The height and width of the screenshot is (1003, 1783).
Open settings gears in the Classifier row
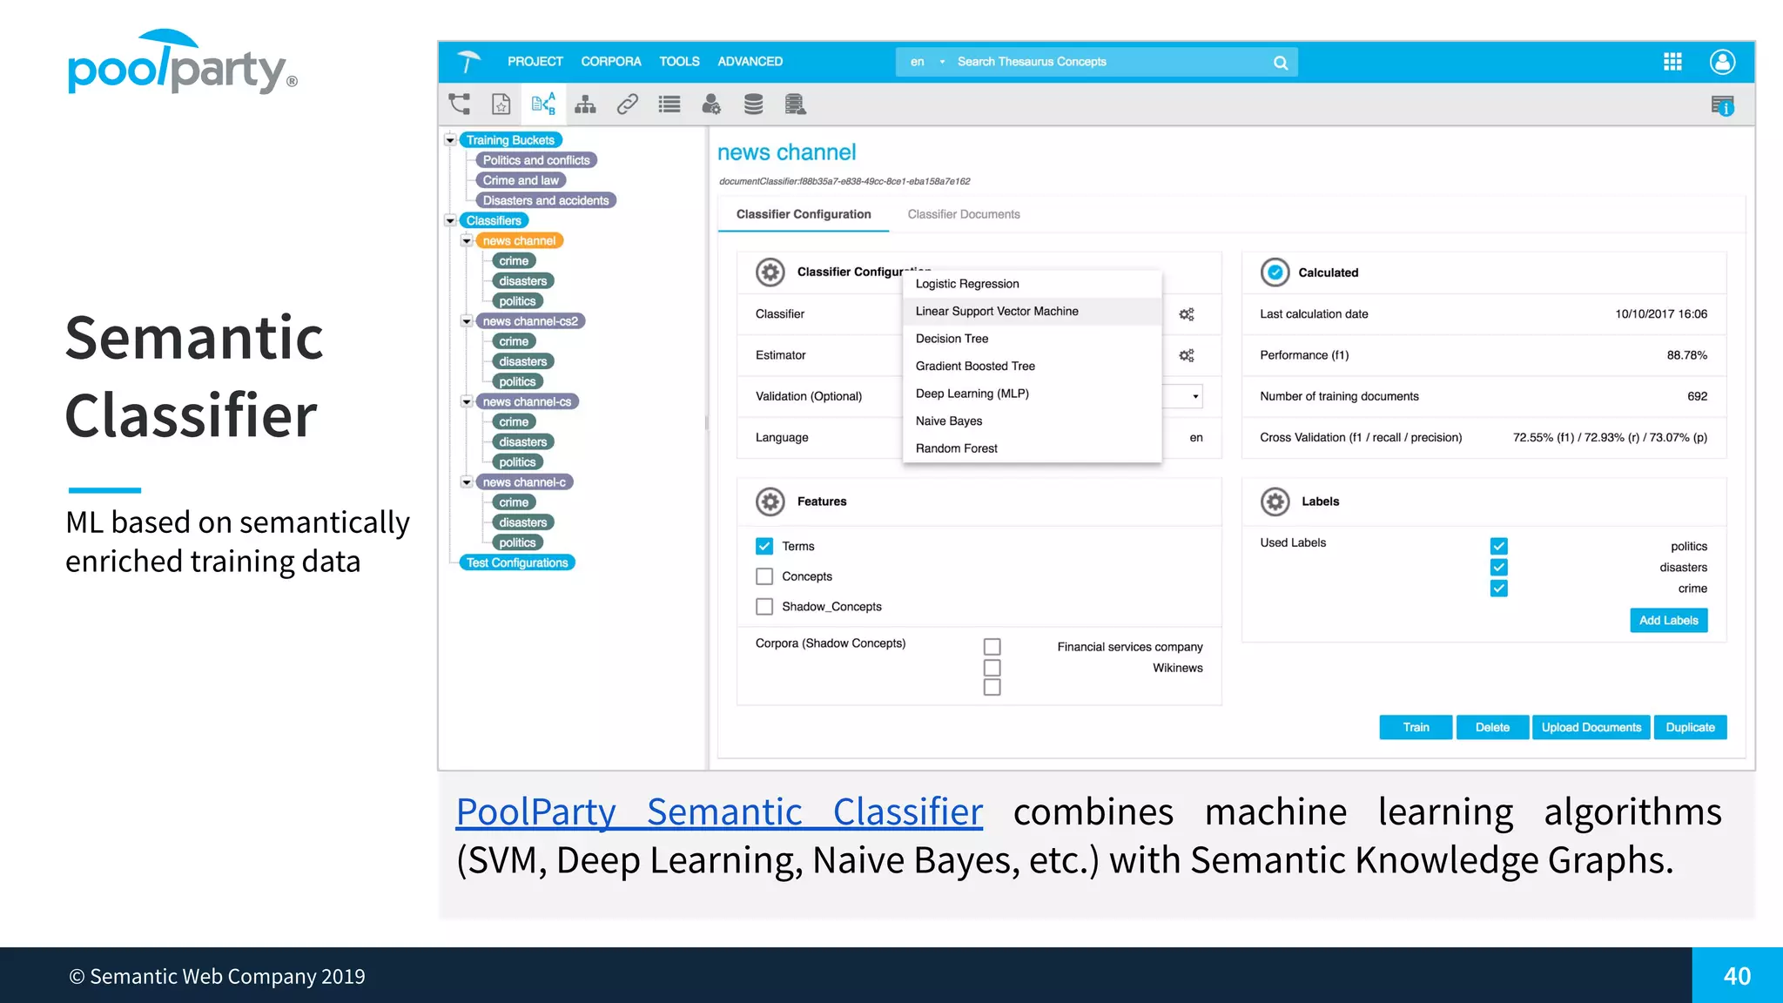coord(1186,314)
